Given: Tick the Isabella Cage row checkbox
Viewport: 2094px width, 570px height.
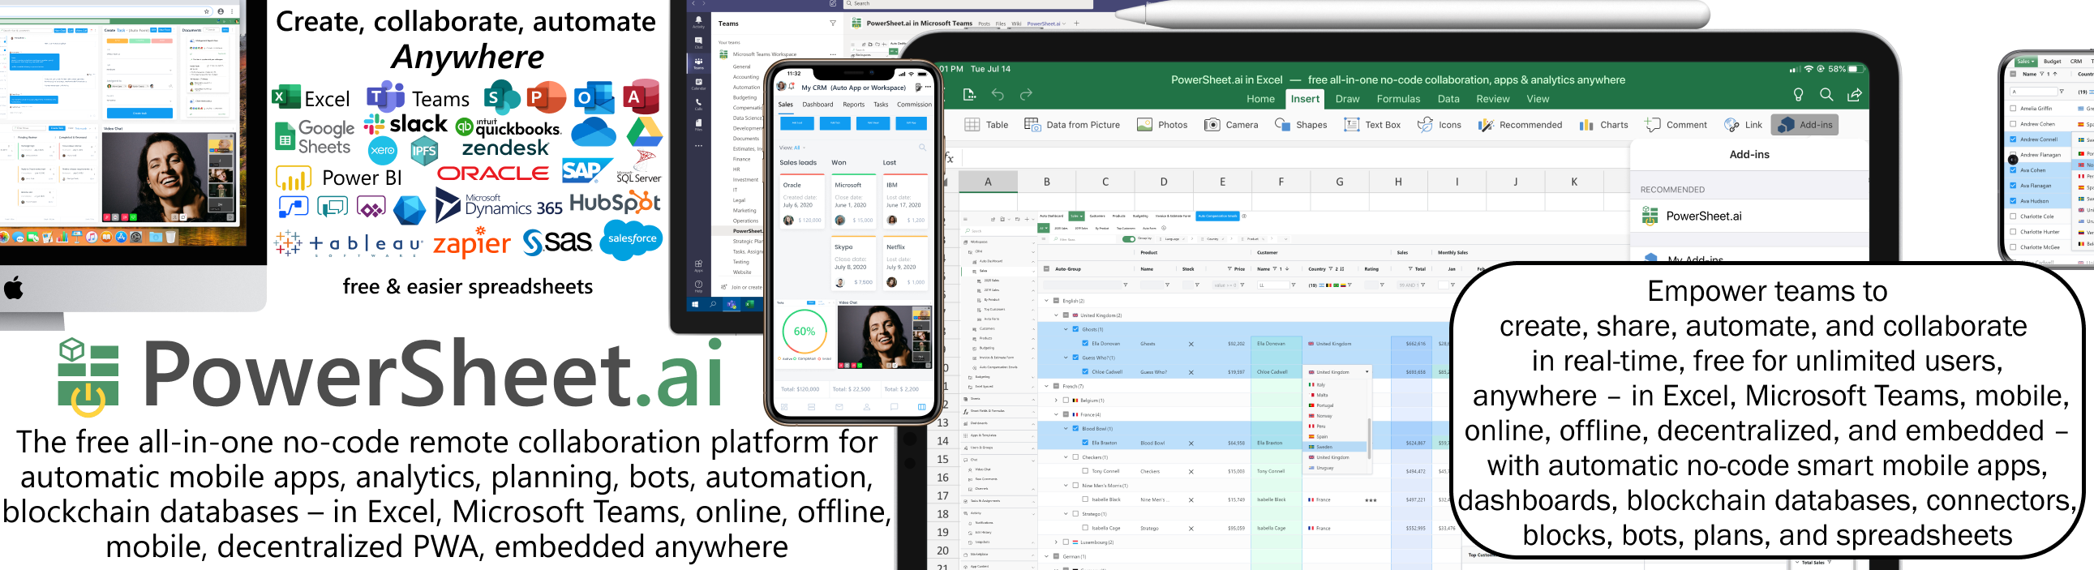Looking at the screenshot, I should [x=1084, y=528].
